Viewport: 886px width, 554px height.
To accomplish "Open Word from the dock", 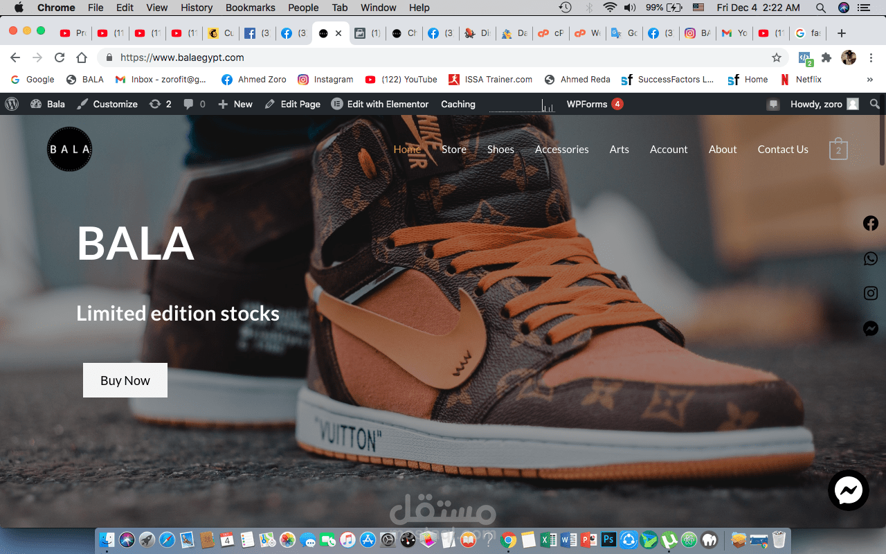I will pyautogui.click(x=569, y=539).
